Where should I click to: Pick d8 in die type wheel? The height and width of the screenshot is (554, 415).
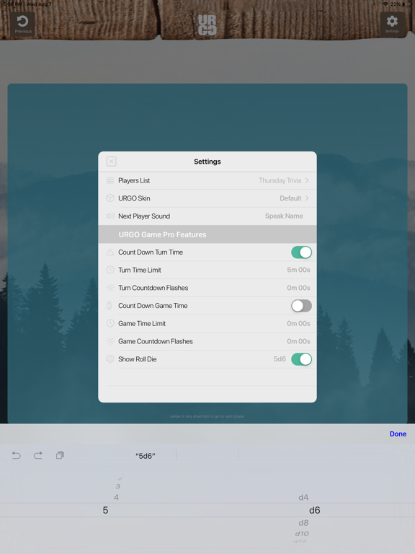(x=303, y=523)
